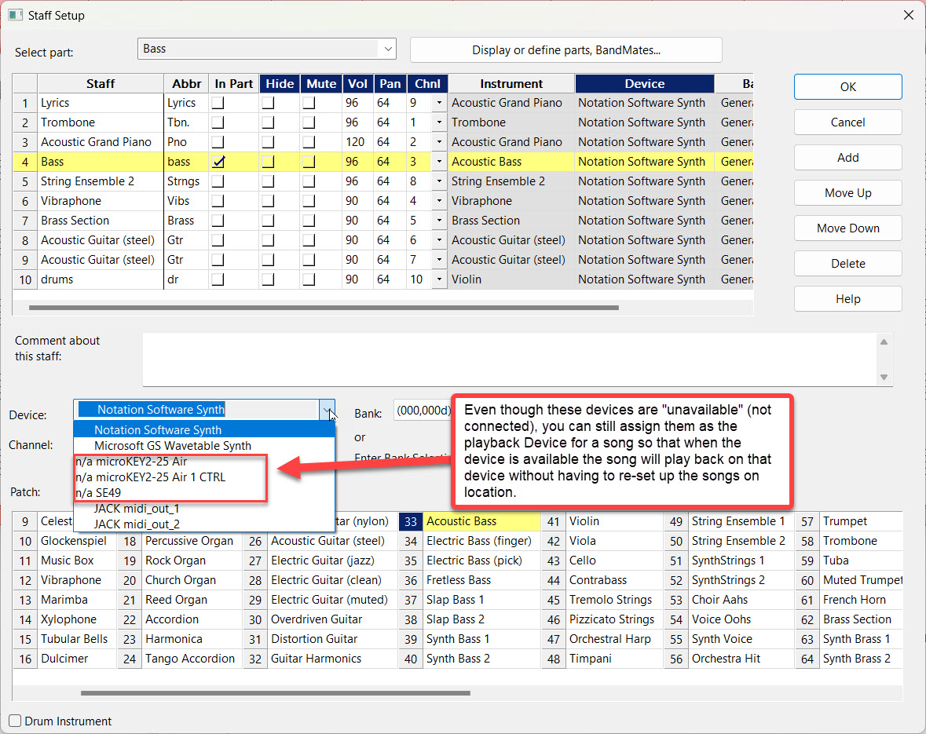Click the Delete button
Image resolution: width=926 pixels, height=734 pixels.
(847, 264)
